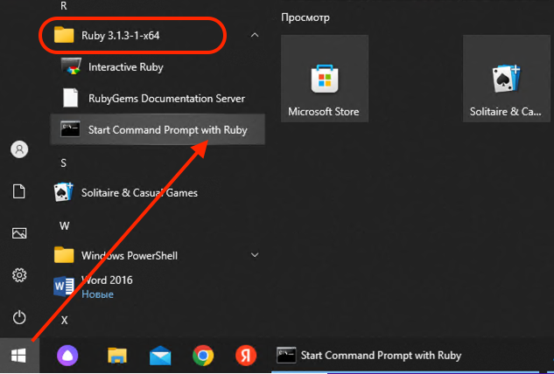Open File Explorer from the taskbar
The height and width of the screenshot is (374, 554).
(x=117, y=356)
